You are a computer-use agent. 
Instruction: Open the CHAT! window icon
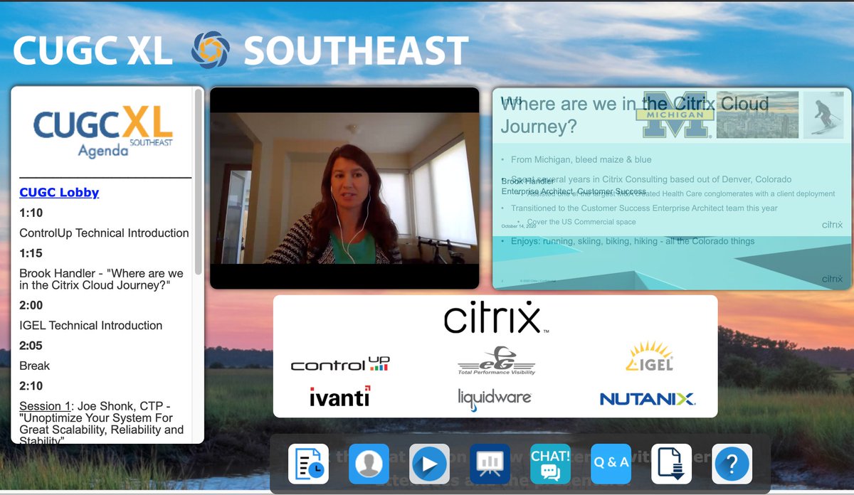point(551,464)
